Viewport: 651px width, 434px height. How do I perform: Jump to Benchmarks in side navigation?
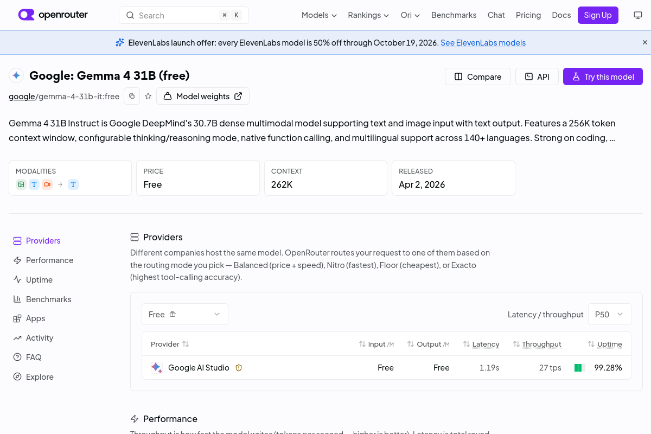[x=42, y=299]
